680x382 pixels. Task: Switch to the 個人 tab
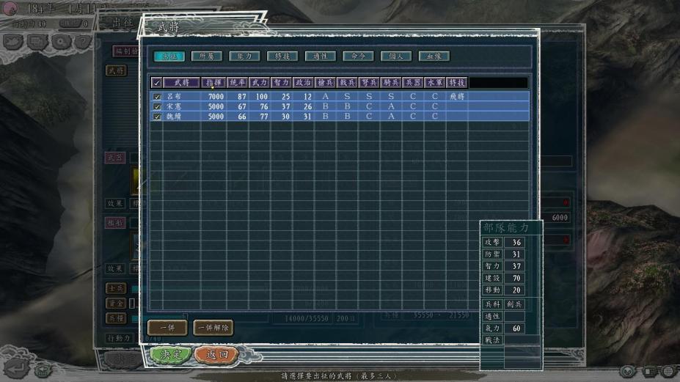point(396,56)
